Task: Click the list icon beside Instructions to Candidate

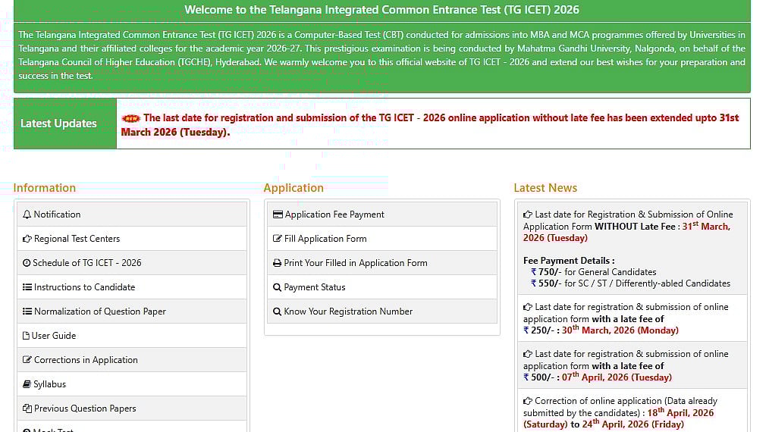Action: tap(27, 287)
